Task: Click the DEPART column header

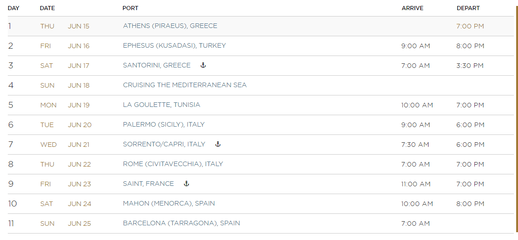Action: (468, 8)
